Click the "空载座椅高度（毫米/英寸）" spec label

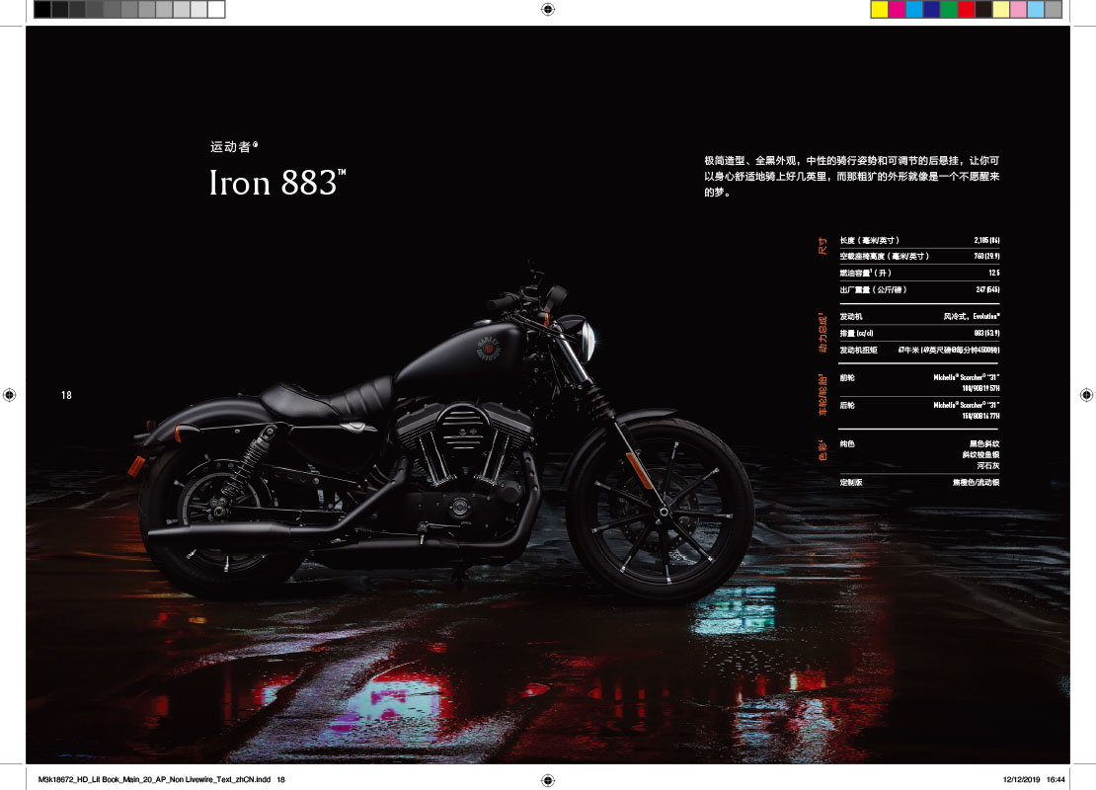pos(885,257)
